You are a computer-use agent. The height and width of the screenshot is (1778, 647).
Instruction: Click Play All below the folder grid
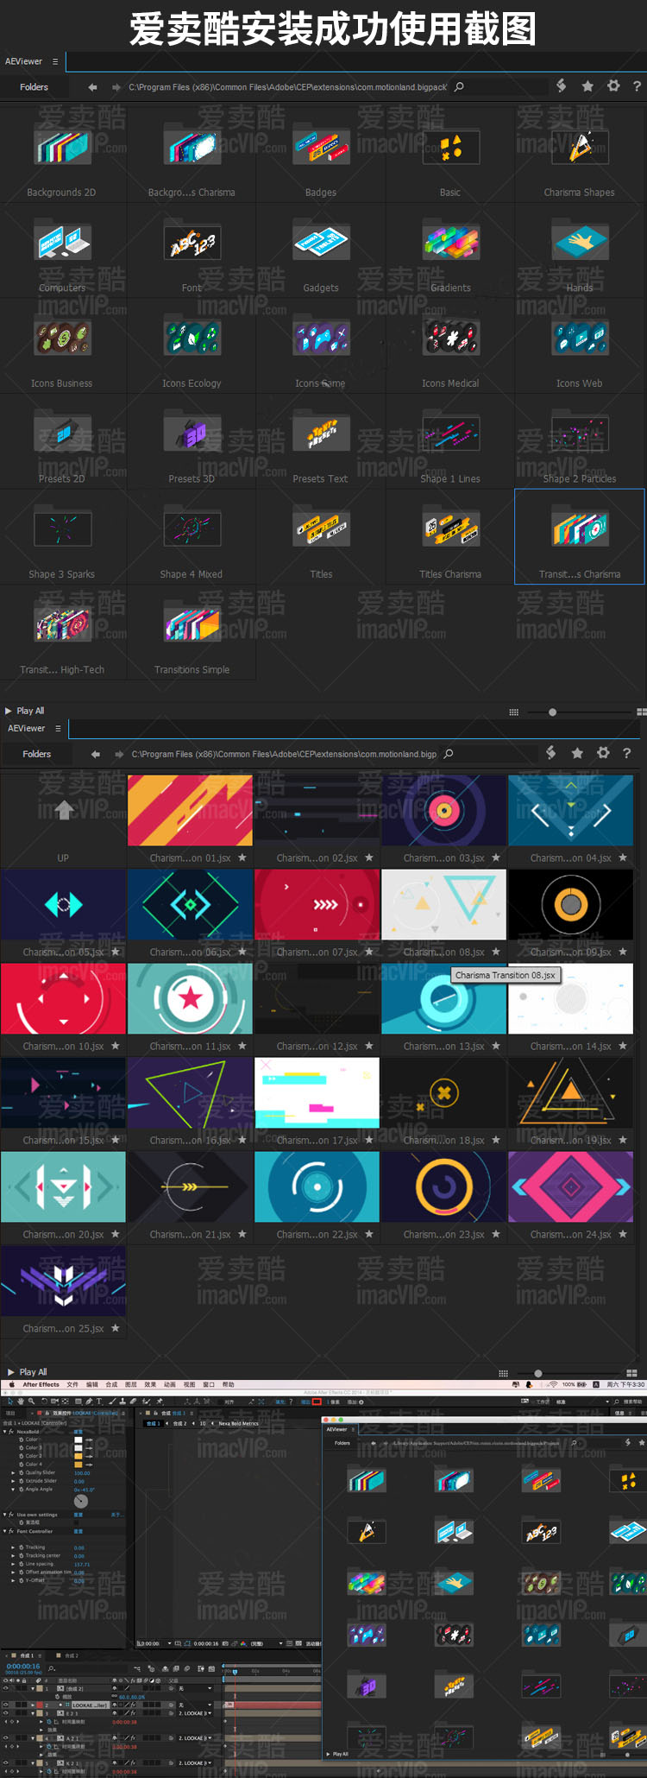[x=25, y=711]
